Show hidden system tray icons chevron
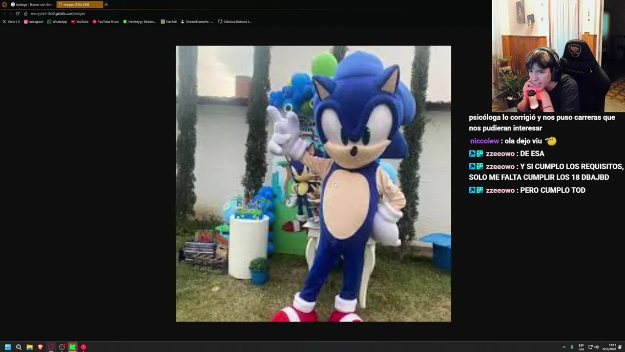 point(564,347)
